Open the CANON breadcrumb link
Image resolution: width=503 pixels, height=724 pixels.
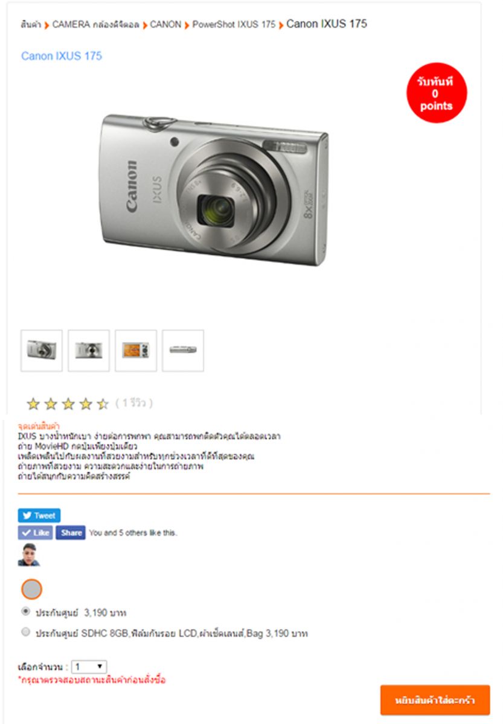pos(165,25)
